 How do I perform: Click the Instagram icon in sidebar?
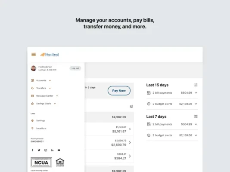pyautogui.click(x=46, y=150)
